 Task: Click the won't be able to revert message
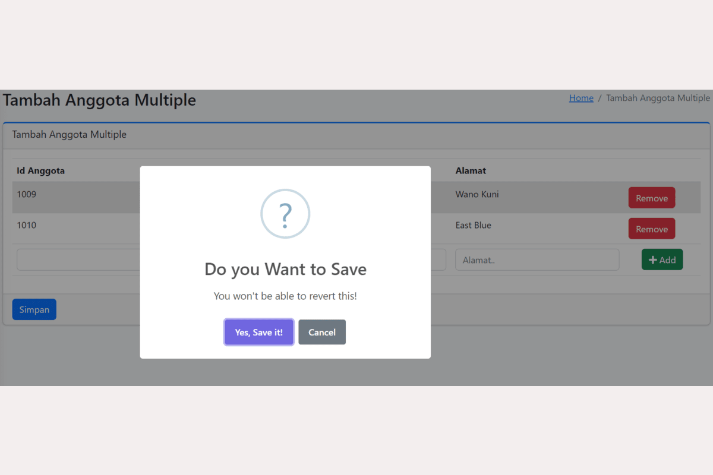point(285,296)
